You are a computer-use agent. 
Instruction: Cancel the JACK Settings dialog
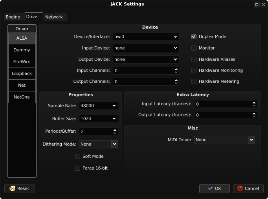(x=248, y=188)
